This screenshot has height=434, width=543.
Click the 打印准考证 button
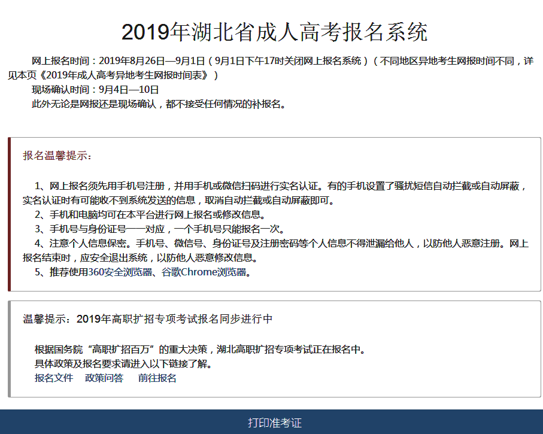pyautogui.click(x=275, y=423)
